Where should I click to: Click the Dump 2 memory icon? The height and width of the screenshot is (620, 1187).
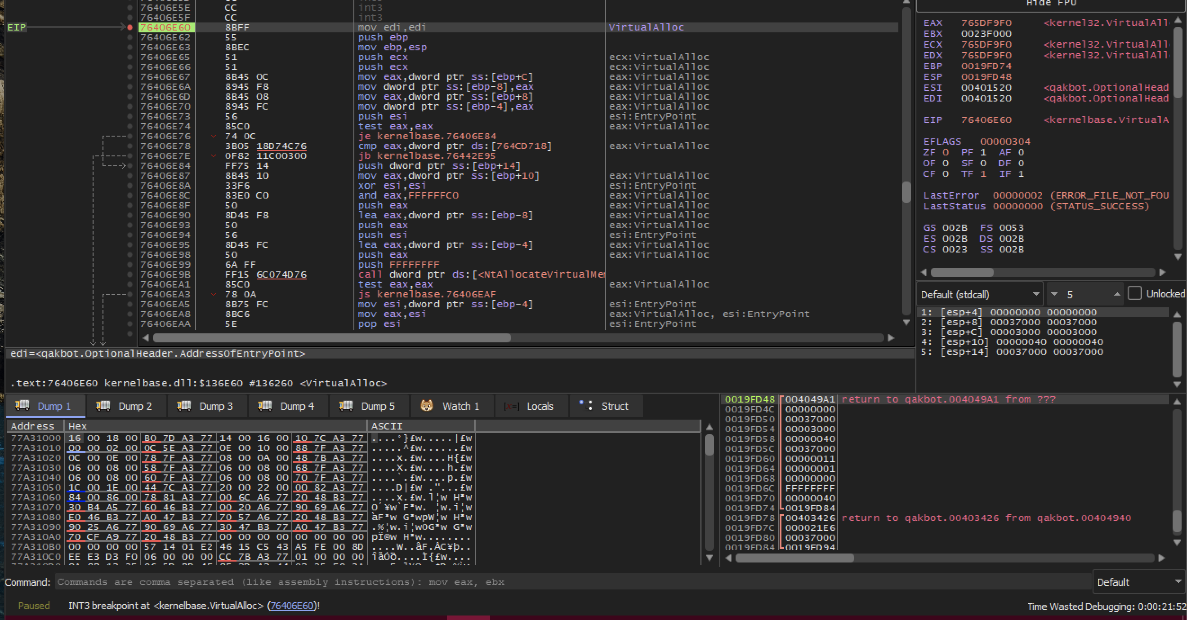[103, 405]
